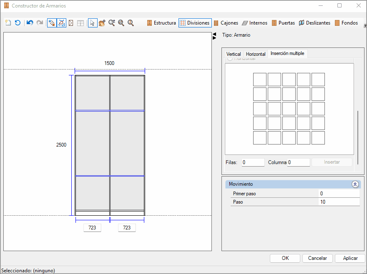Click the blue Refresh/reset icon
Viewport: 367px width, 274px height.
(x=18, y=22)
